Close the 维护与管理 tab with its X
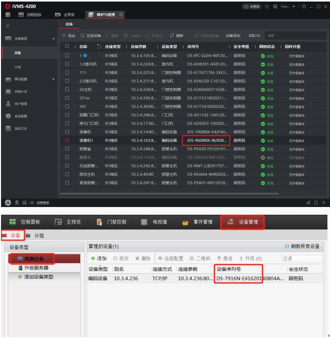The image size is (330, 338). [121, 15]
